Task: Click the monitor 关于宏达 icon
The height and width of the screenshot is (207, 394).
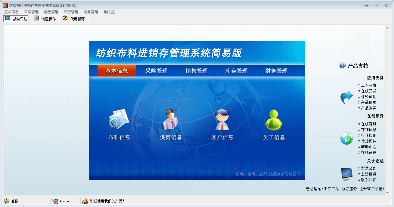Action: click(x=346, y=174)
